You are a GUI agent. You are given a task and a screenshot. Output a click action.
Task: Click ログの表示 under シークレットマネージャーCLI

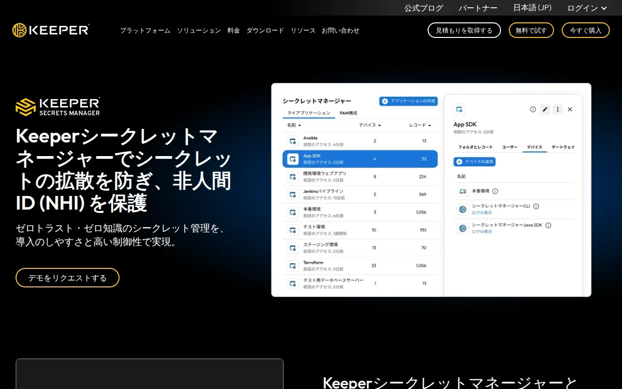click(482, 212)
